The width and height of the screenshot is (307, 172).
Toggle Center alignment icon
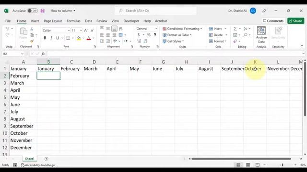(108, 35)
